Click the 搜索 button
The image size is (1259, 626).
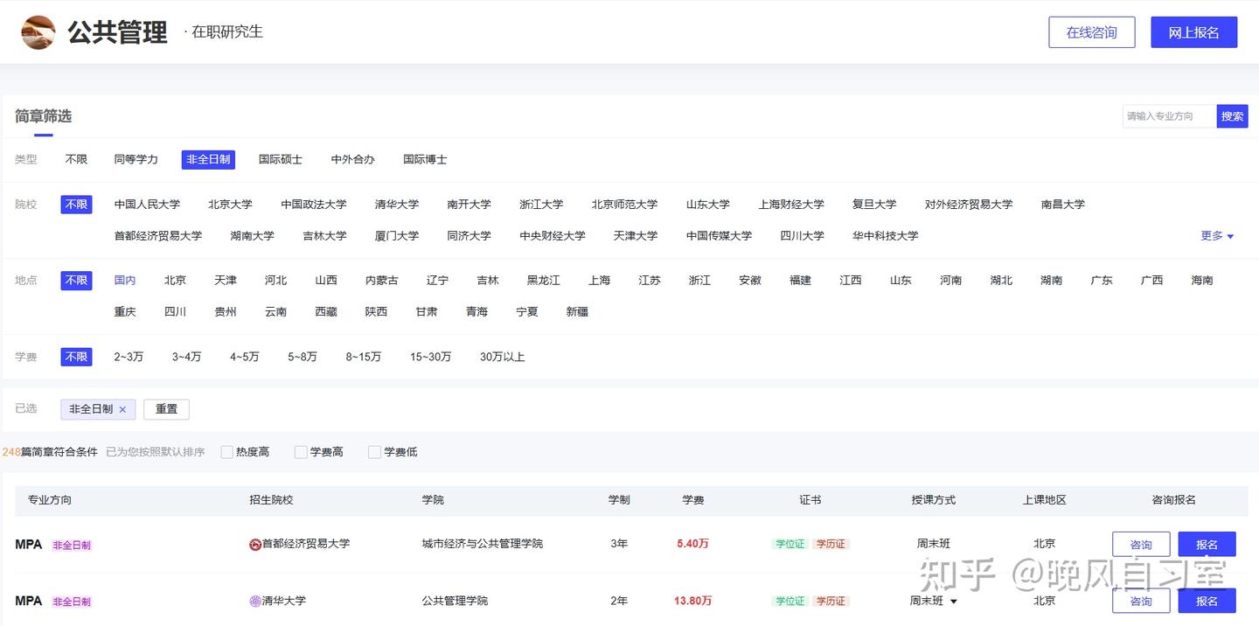[x=1232, y=116]
